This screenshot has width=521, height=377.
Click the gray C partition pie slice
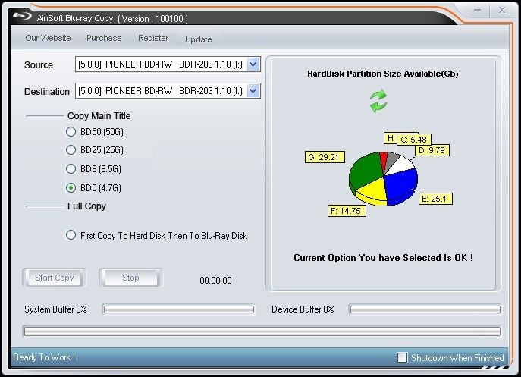click(x=391, y=162)
